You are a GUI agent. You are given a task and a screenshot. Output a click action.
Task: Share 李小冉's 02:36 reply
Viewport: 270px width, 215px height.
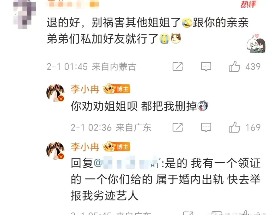pyautogui.click(x=177, y=127)
